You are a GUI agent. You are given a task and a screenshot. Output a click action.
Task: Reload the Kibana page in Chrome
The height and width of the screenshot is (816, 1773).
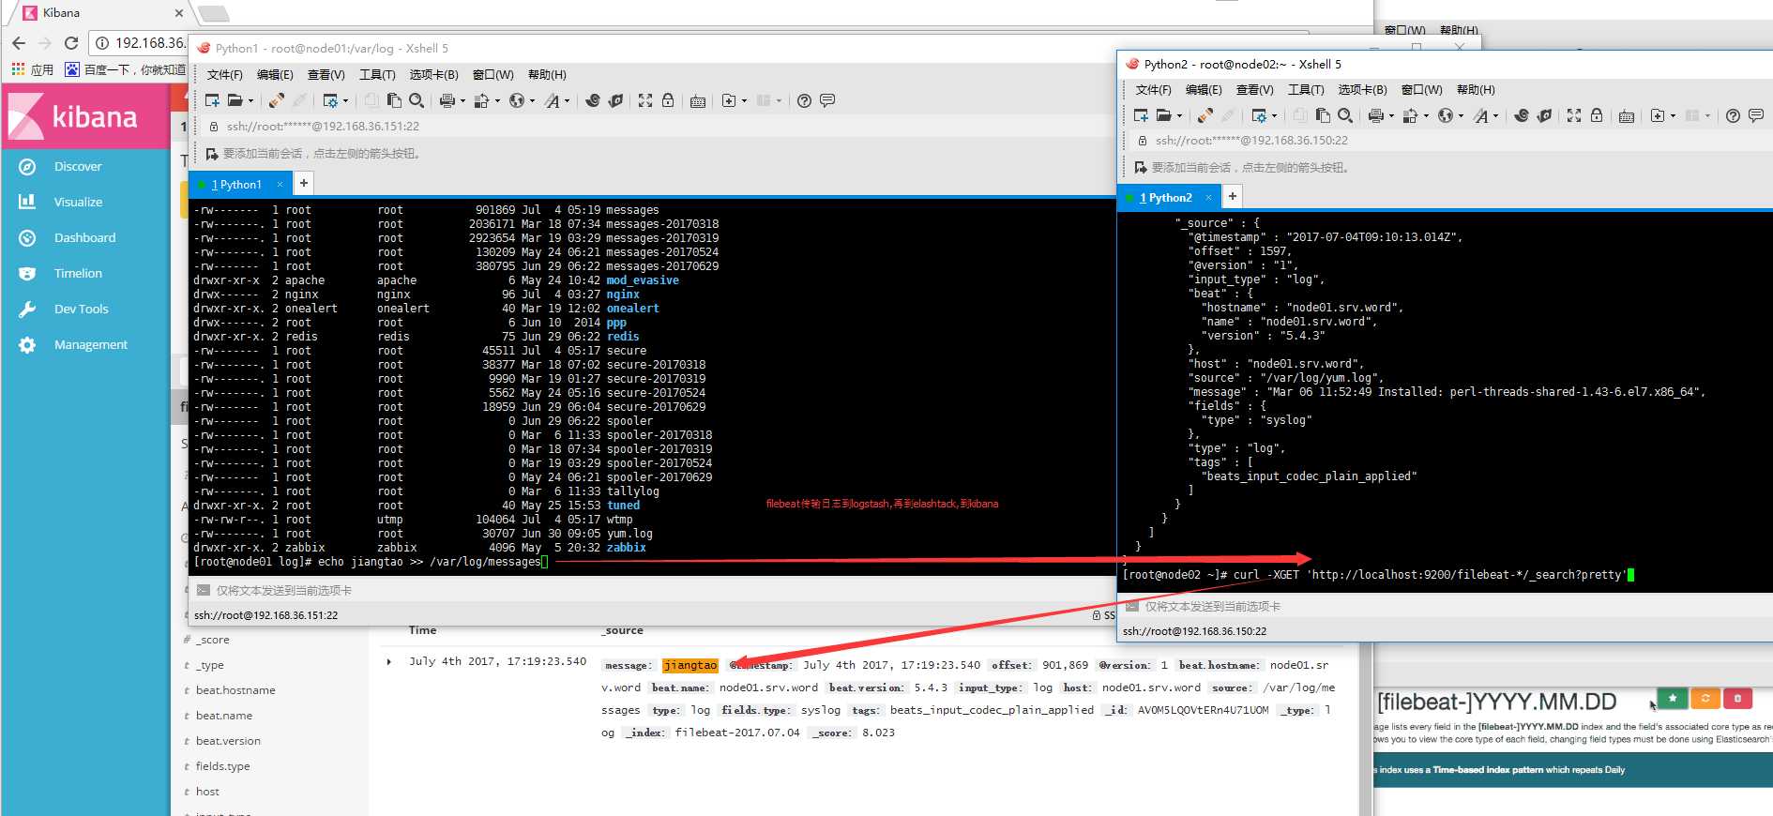tap(71, 43)
